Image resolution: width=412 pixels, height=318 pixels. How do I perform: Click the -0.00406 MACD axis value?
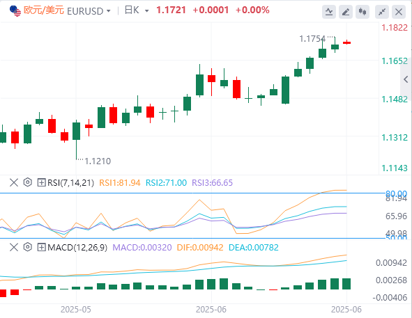point(390,298)
